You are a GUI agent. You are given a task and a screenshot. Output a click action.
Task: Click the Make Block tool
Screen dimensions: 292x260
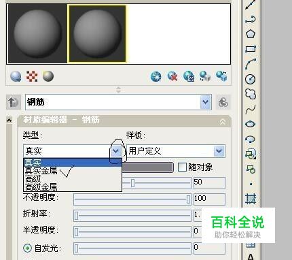point(251,169)
